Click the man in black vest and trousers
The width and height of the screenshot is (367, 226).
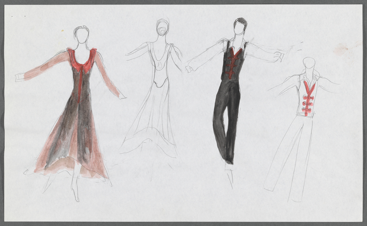(x=234, y=103)
